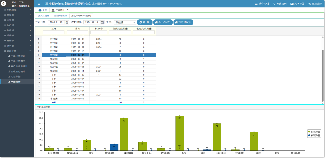Screen dimensions: 325x158
Task: Click the 下载柱状图 button
Action: (183, 22)
